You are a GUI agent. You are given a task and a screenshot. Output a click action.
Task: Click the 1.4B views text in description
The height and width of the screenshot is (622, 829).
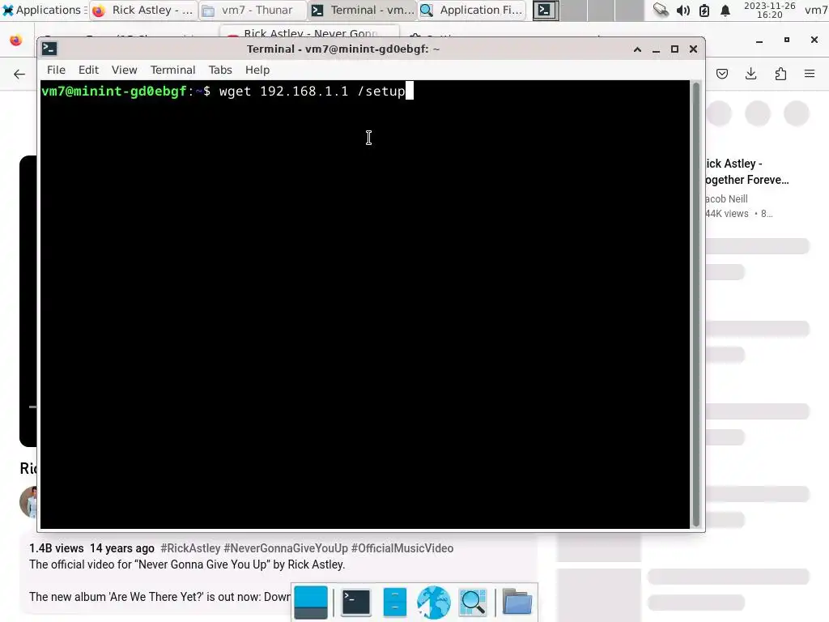click(56, 548)
